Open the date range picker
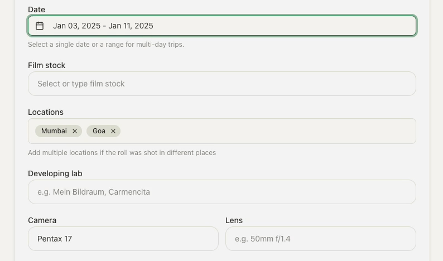The image size is (443, 261). tap(223, 26)
